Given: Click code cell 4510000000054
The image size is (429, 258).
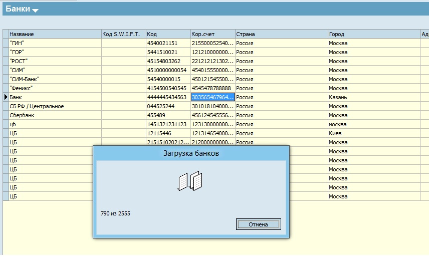Looking at the screenshot, I should pyautogui.click(x=168, y=70).
